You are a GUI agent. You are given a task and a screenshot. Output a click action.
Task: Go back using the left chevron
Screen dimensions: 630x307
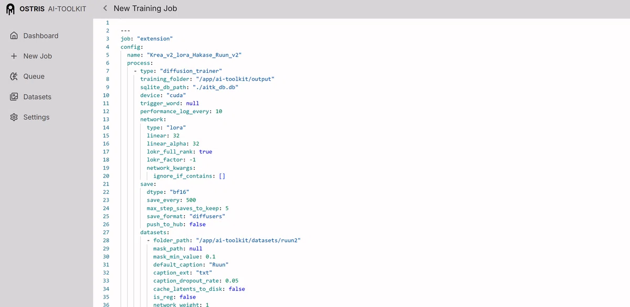click(105, 8)
